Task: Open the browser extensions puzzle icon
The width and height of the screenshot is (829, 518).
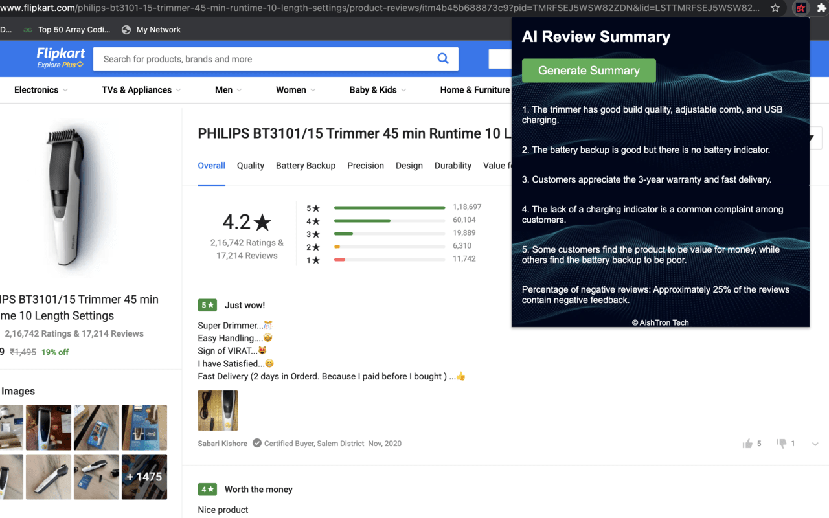Action: click(x=822, y=8)
